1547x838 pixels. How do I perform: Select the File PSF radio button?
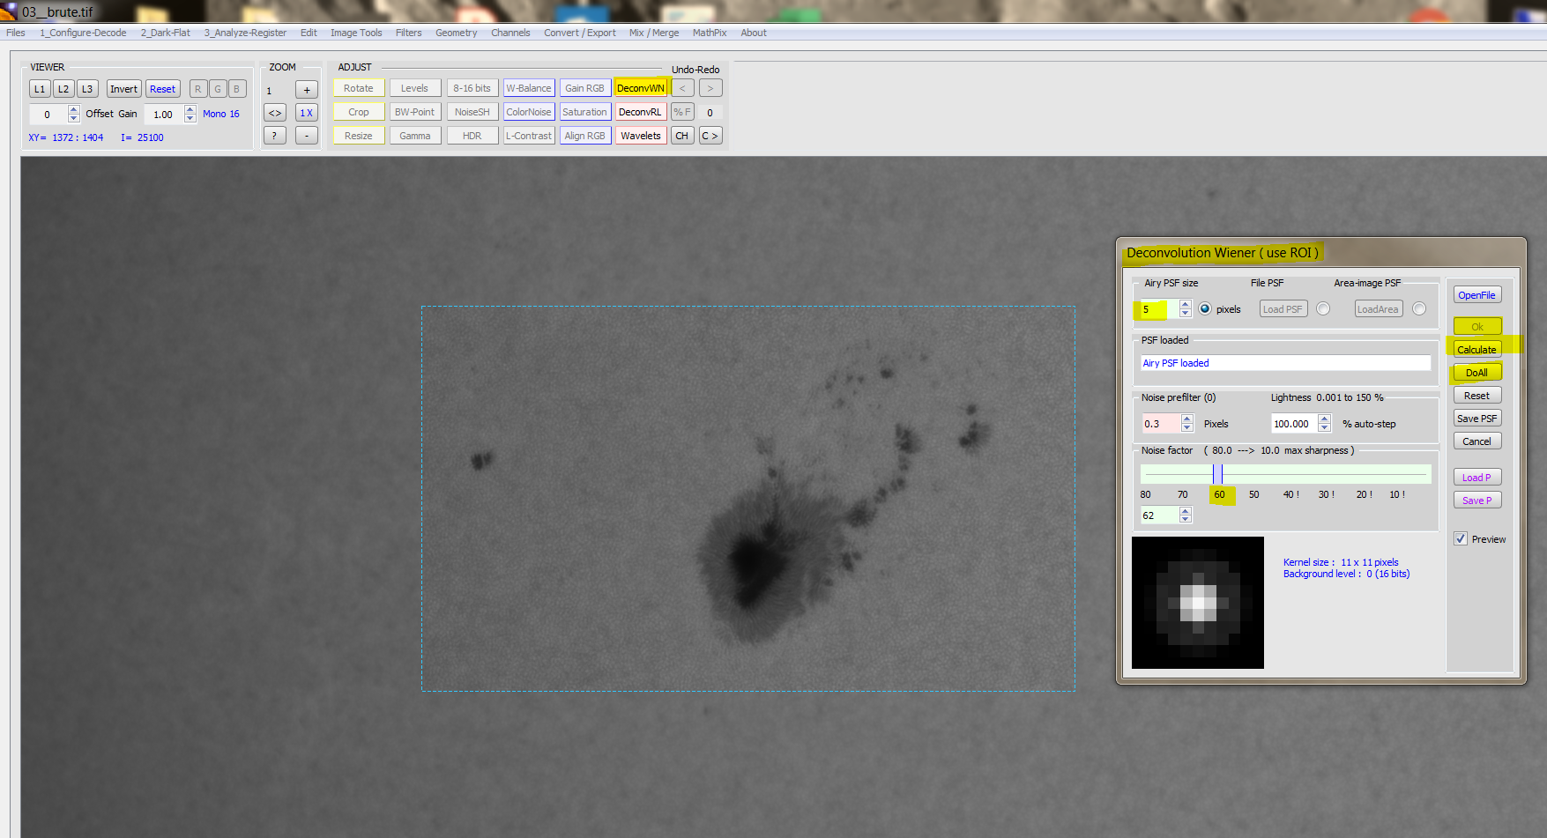[x=1323, y=308]
